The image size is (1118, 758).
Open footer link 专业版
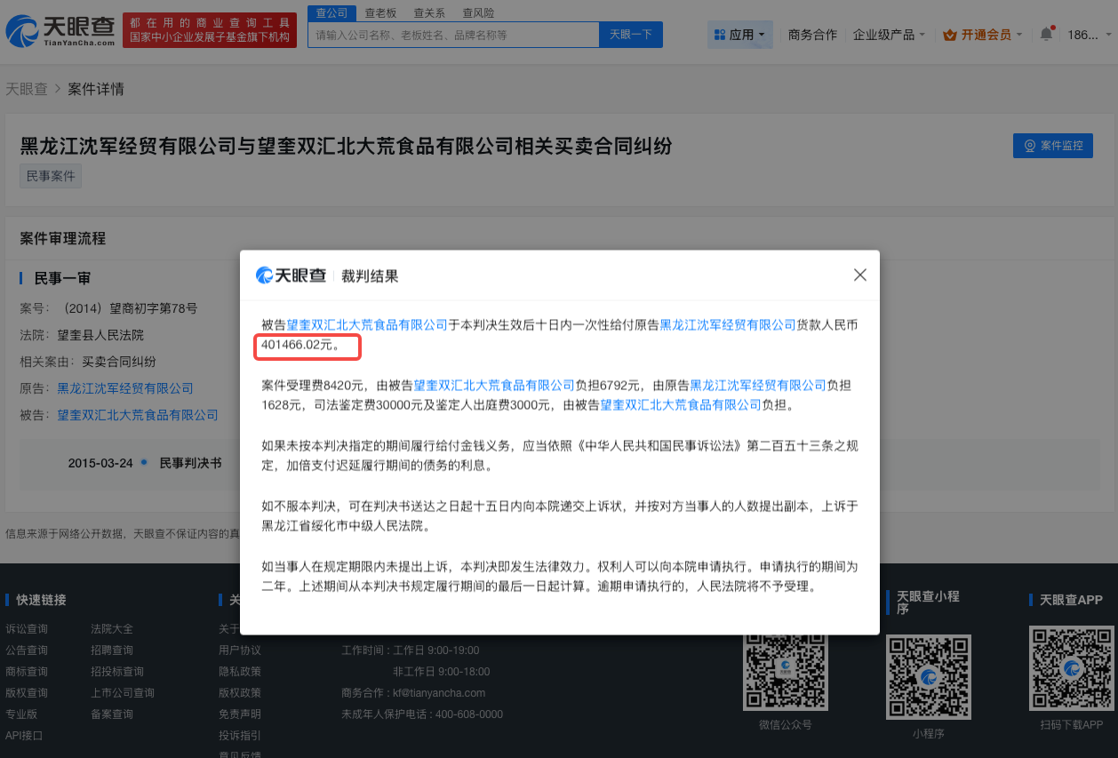point(21,714)
